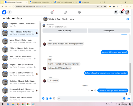This screenshot has height=106, width=133.
Task: Click the browser back arrow
Action: [x=2, y=7]
